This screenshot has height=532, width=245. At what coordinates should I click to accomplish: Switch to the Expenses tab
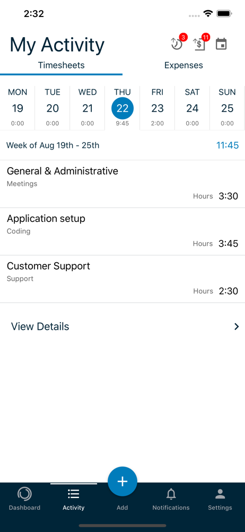pyautogui.click(x=183, y=65)
